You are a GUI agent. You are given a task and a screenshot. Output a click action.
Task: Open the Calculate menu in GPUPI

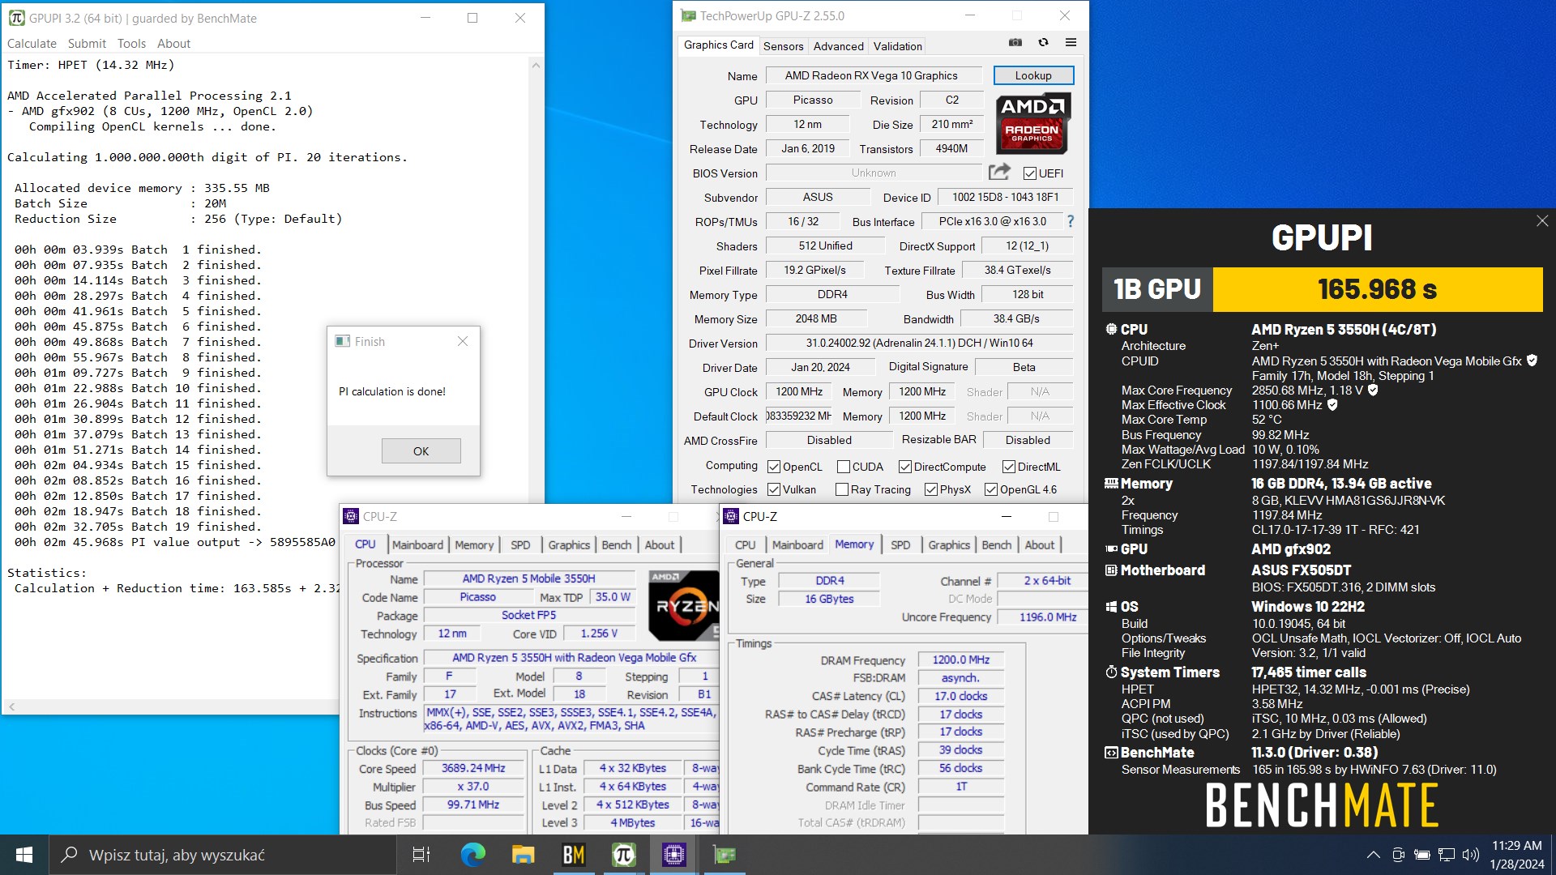click(32, 44)
